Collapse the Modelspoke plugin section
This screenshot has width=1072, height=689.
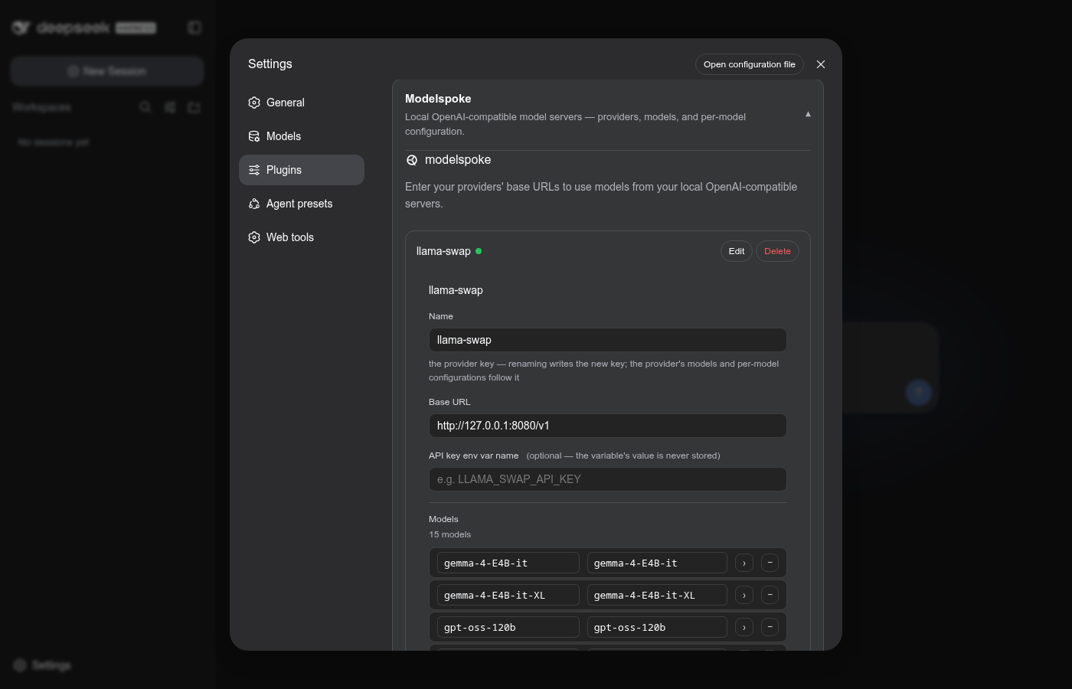[808, 114]
